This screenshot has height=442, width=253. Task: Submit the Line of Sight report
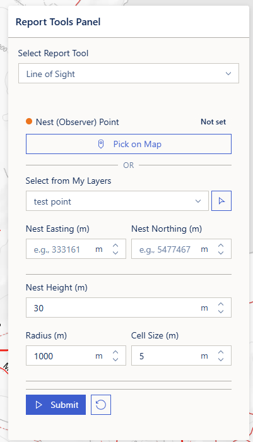coord(56,405)
